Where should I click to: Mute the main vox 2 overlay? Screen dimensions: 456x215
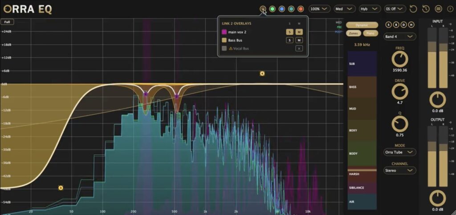click(299, 32)
